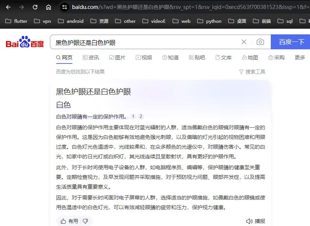This screenshot has width=310, height=226.
Task: Click the Baidu logo
Action: click(x=25, y=42)
